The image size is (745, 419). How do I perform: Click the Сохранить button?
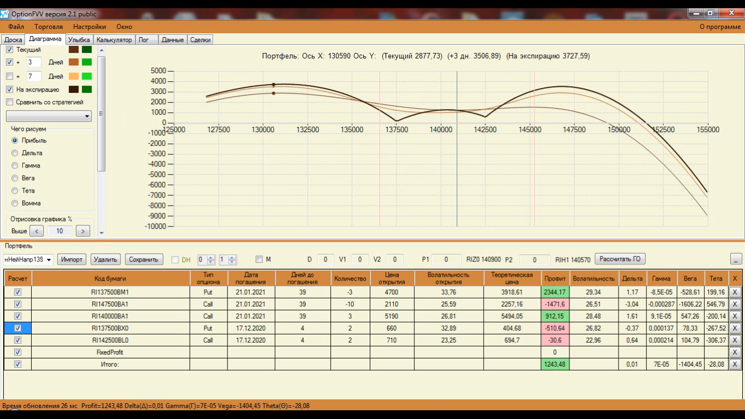(x=144, y=260)
